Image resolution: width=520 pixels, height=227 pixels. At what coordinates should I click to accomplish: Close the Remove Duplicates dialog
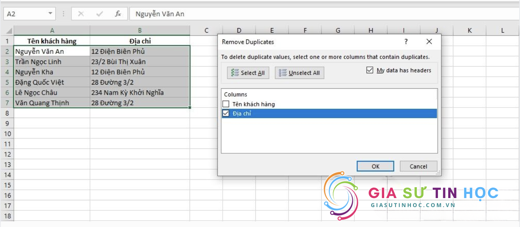tap(429, 42)
